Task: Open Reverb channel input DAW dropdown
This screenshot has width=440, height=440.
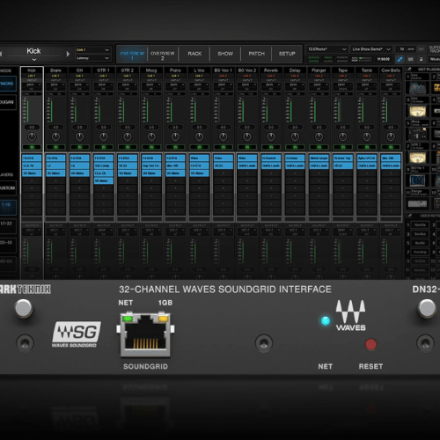Action: [271, 86]
